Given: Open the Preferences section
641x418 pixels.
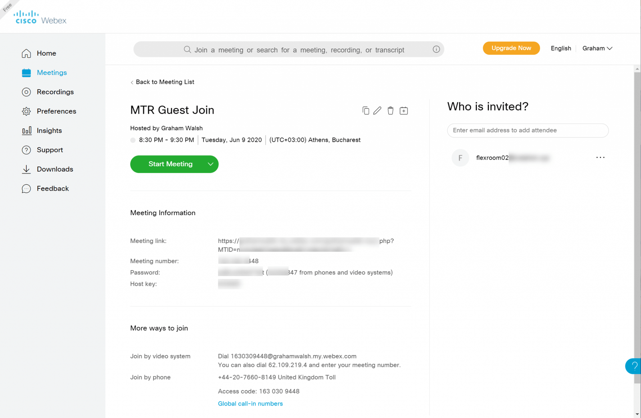Looking at the screenshot, I should click(56, 111).
